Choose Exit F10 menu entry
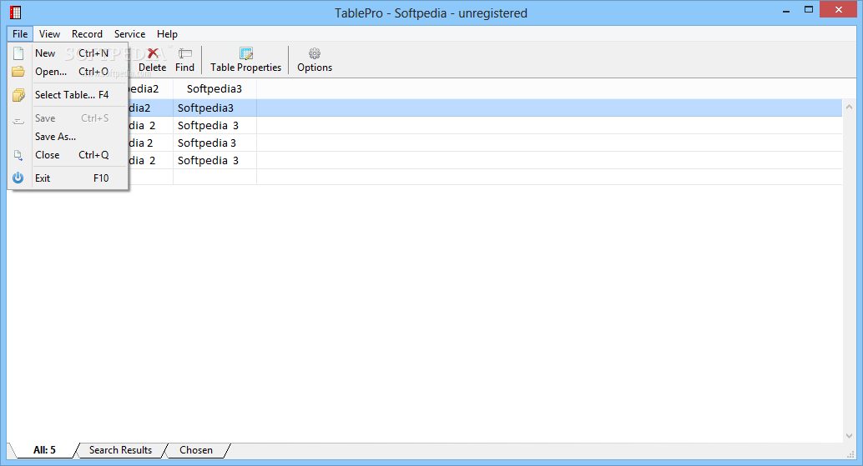The height and width of the screenshot is (466, 863). click(68, 178)
